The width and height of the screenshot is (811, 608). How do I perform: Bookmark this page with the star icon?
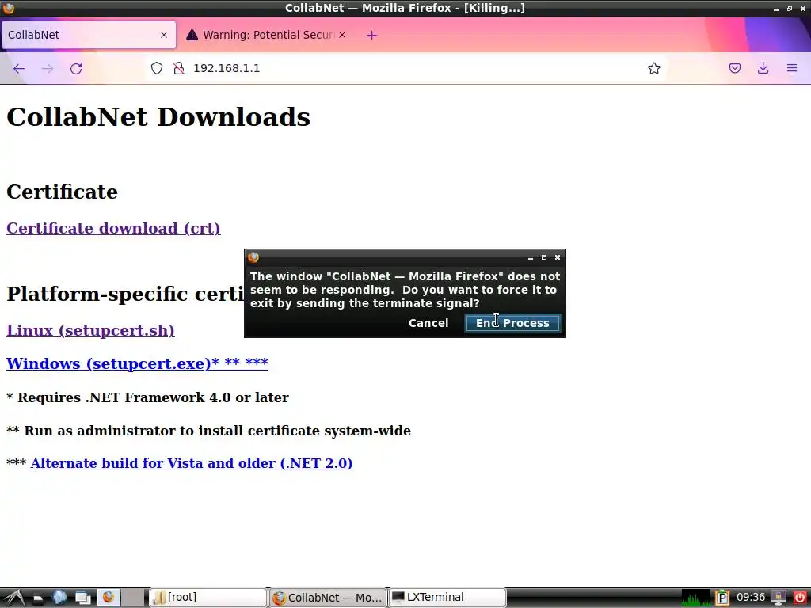point(653,68)
